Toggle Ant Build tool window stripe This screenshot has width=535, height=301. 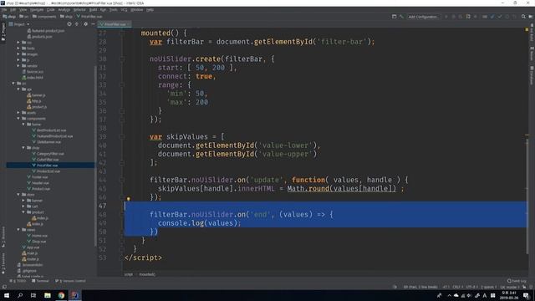coord(532,33)
